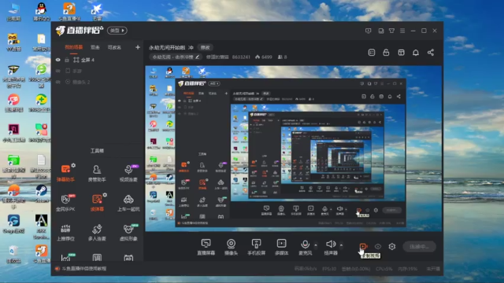Launch the 全民乐PK tool
504x283 pixels.
coord(65,202)
